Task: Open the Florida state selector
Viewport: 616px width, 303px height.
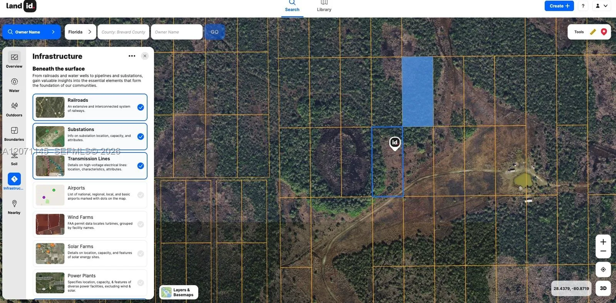Action: tap(80, 32)
